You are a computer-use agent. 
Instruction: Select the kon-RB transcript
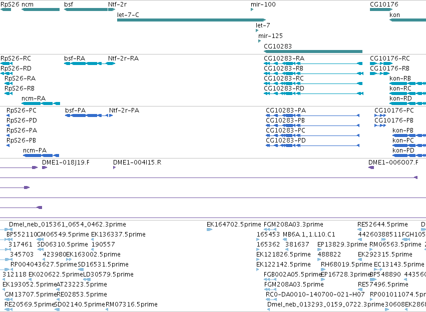tap(400, 78)
